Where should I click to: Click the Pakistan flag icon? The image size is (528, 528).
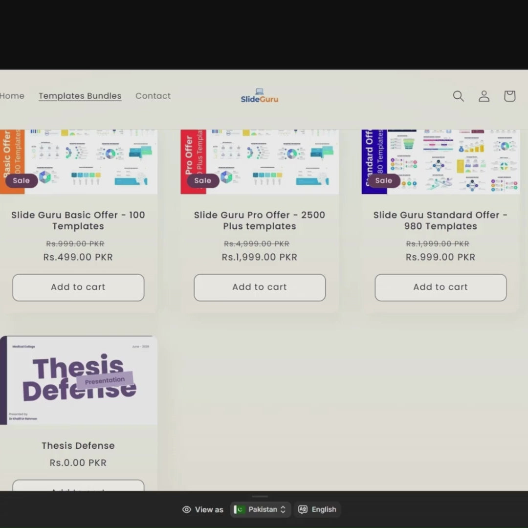[x=239, y=509]
